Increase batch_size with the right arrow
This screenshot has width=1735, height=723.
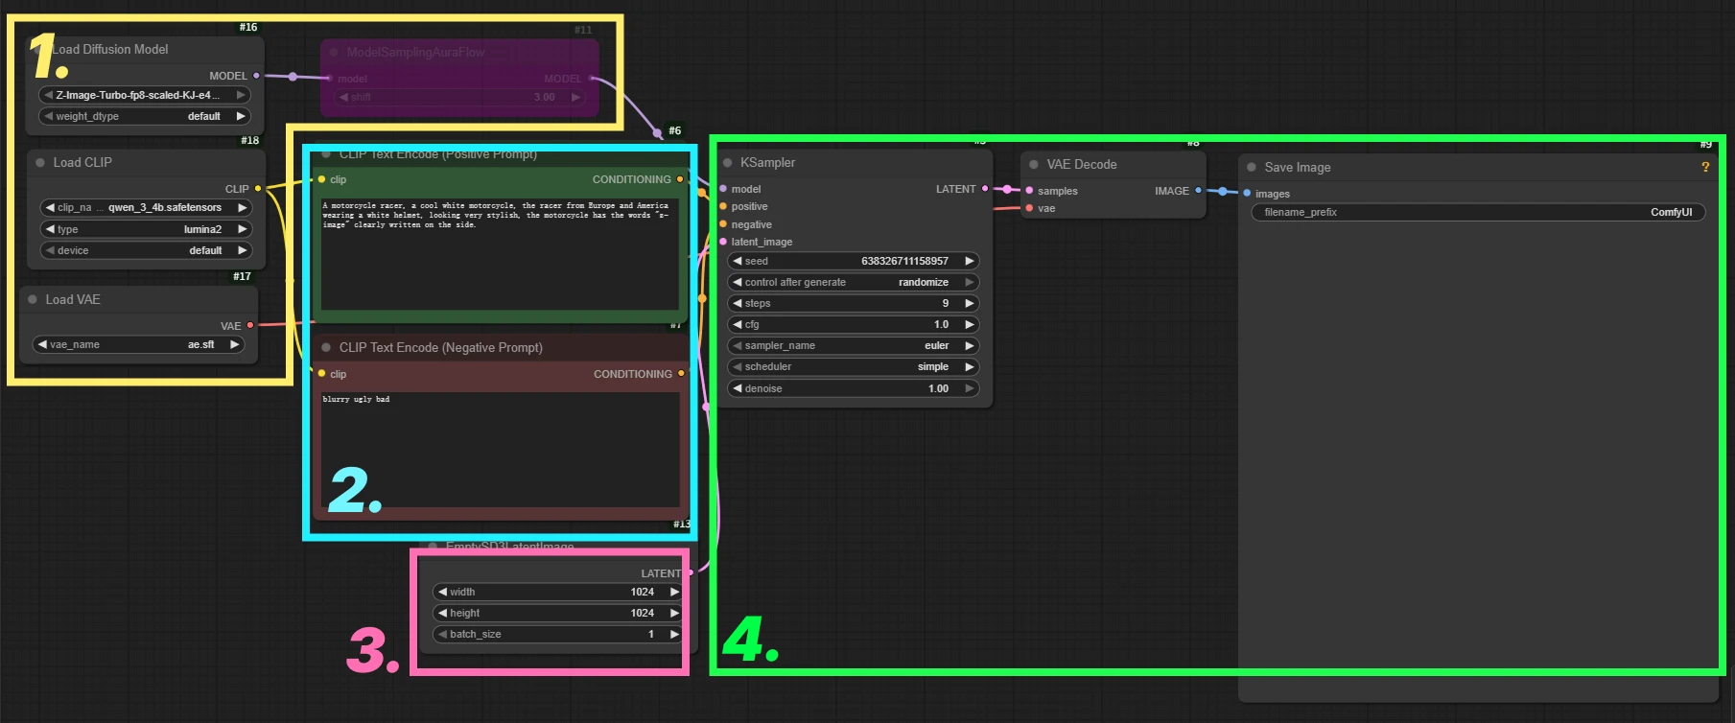click(x=674, y=635)
